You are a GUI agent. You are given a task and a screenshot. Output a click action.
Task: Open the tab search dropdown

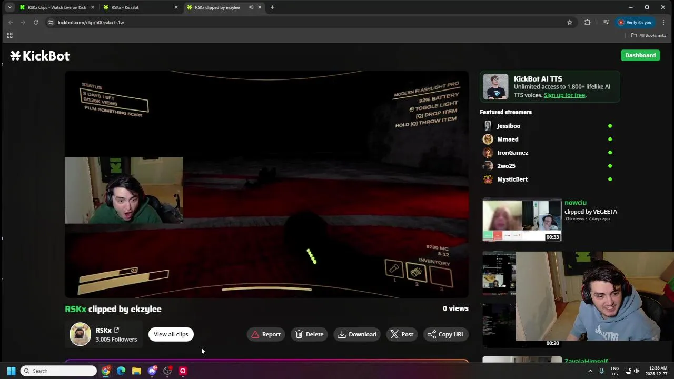click(x=9, y=7)
